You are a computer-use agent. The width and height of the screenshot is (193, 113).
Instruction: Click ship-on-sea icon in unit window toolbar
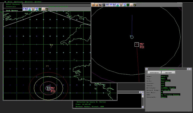[124, 5]
